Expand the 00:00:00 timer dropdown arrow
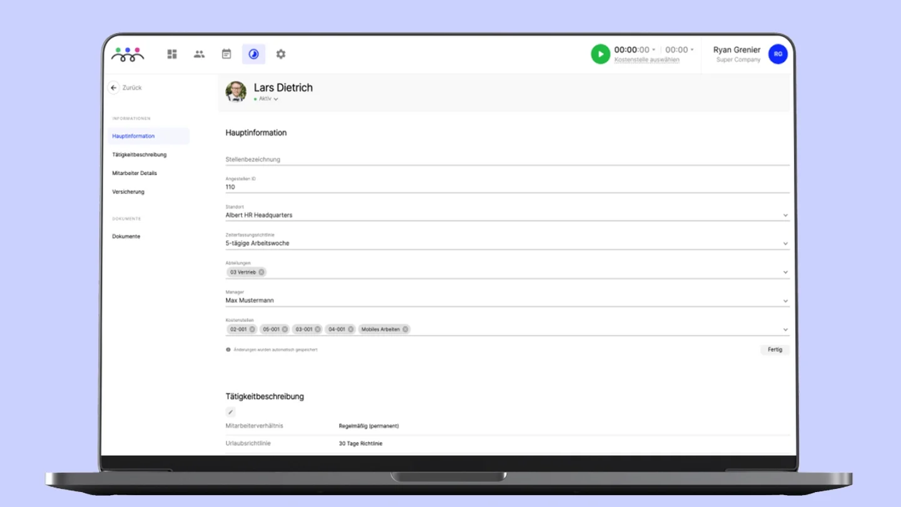The image size is (901, 507). pyautogui.click(x=654, y=50)
